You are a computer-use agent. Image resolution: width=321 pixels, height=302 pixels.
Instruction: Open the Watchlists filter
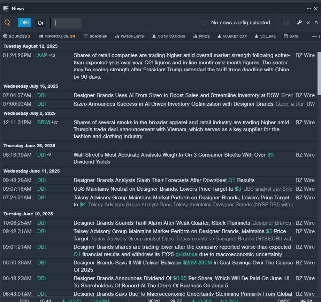point(129,37)
